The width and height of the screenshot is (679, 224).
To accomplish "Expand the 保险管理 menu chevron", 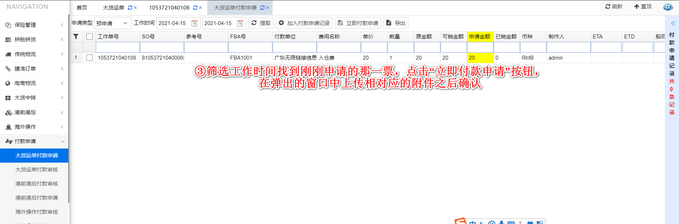I will (62, 25).
